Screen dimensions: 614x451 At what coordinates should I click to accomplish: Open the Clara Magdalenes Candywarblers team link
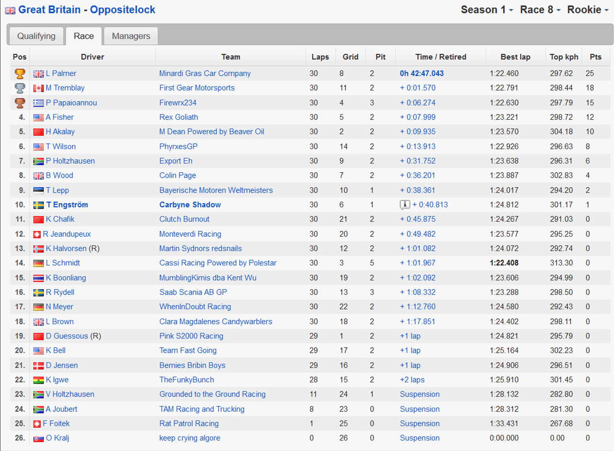pos(216,322)
